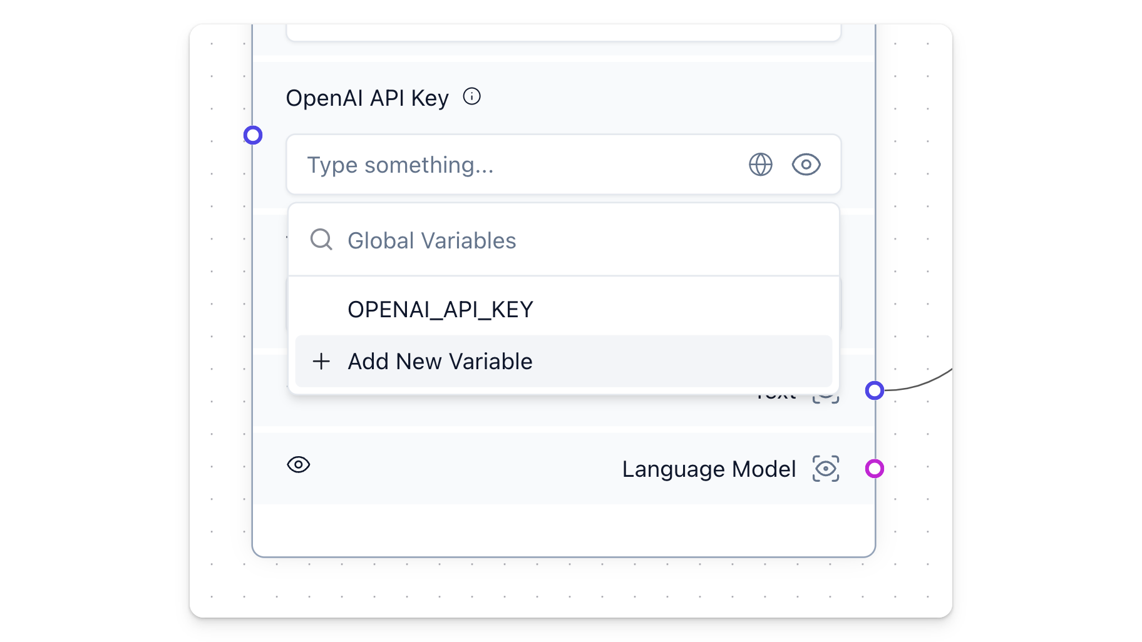This screenshot has height=642, width=1142.
Task: Toggle the eye icon on the Language Model row
Action: (299, 464)
